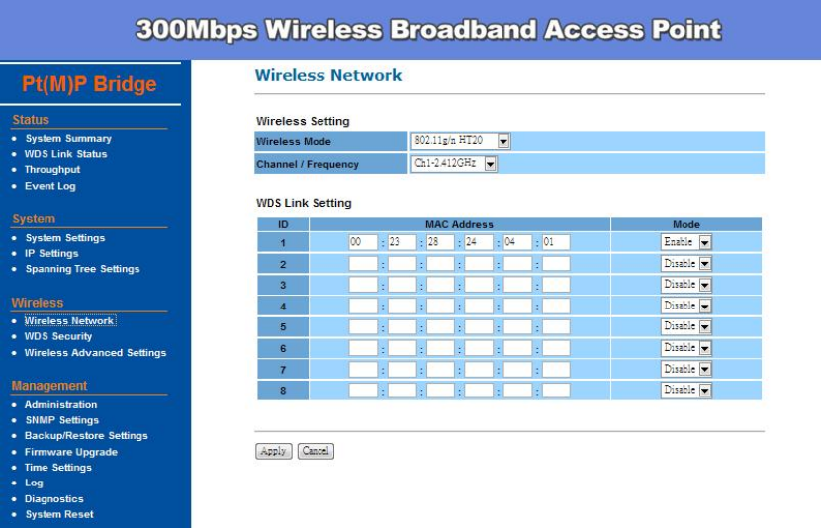Click MAC field containing 01 in row 1
The height and width of the screenshot is (528, 821).
click(556, 242)
